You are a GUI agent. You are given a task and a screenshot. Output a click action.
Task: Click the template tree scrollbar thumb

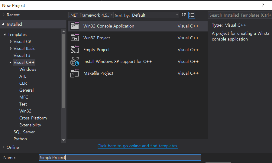(63, 71)
